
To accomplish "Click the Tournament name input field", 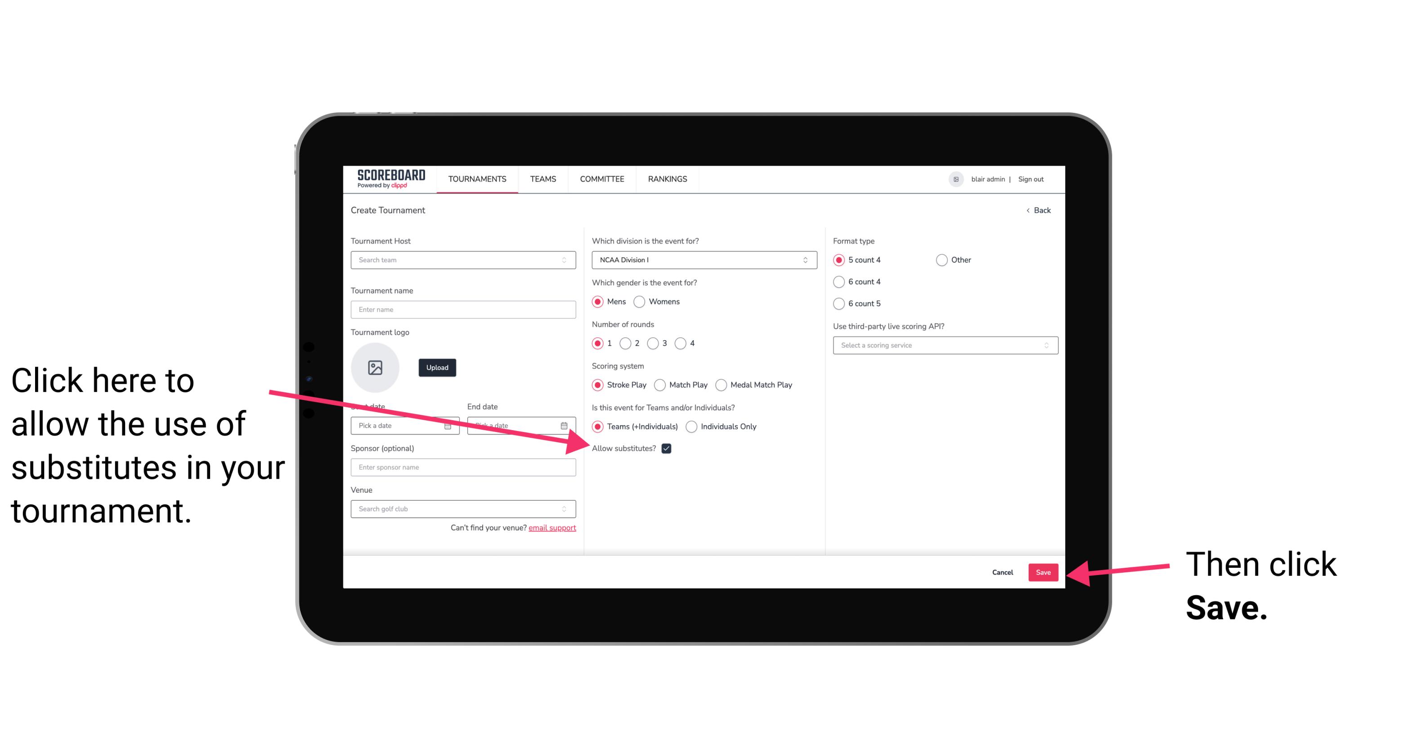I will click(464, 310).
